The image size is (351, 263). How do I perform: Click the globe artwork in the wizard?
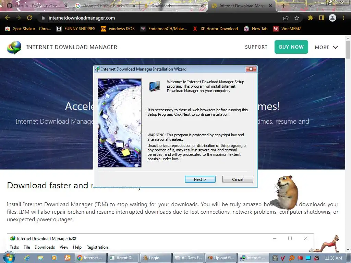tap(120, 123)
